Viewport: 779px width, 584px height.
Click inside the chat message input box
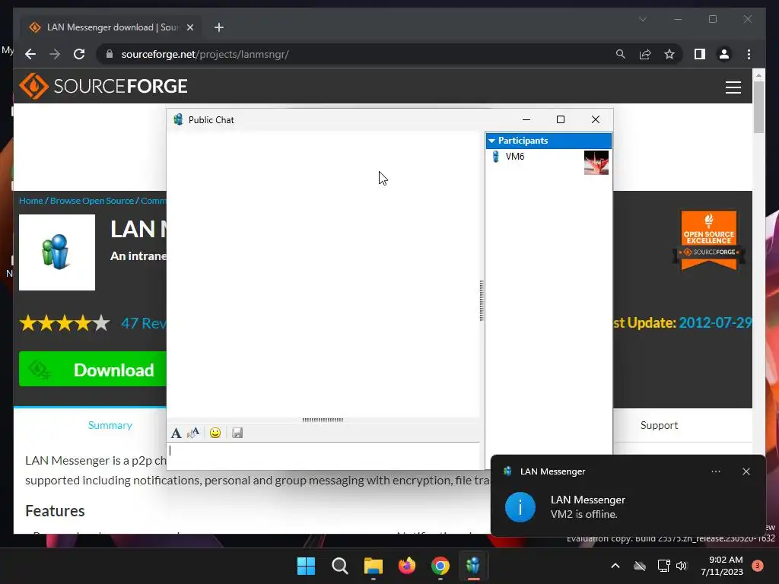323,455
